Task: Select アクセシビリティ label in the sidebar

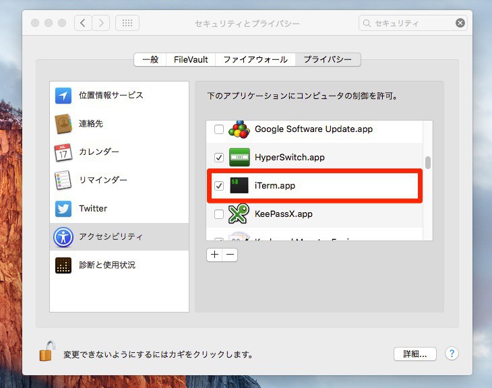Action: pos(111,236)
